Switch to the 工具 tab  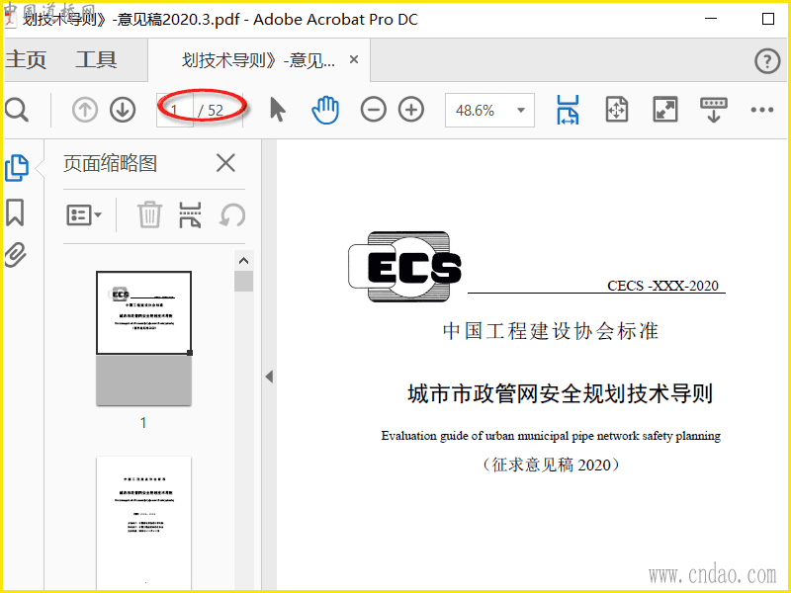(x=96, y=60)
